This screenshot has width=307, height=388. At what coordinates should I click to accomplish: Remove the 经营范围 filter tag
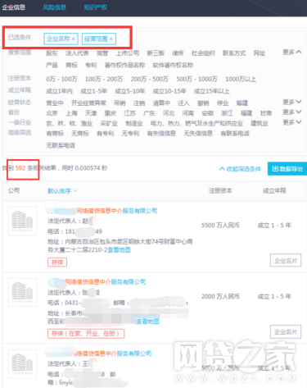[x=111, y=39]
